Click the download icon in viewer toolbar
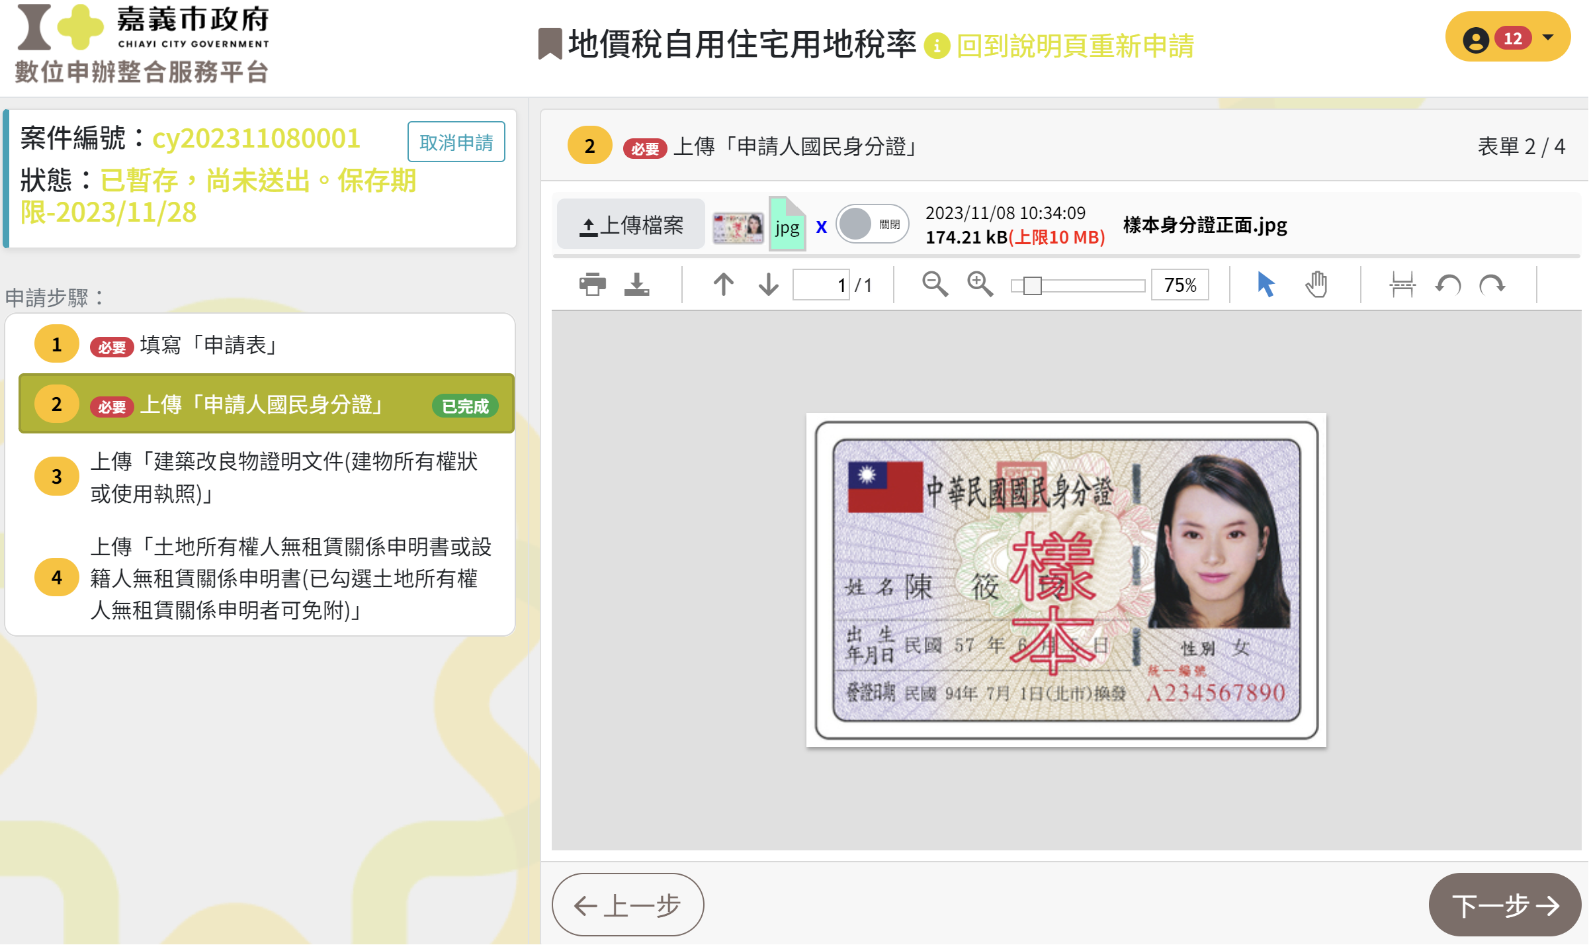This screenshot has width=1589, height=945. (x=636, y=285)
